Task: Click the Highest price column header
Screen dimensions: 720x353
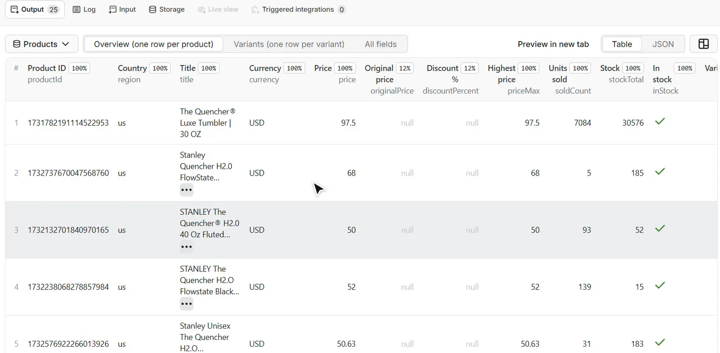Action: click(x=502, y=74)
